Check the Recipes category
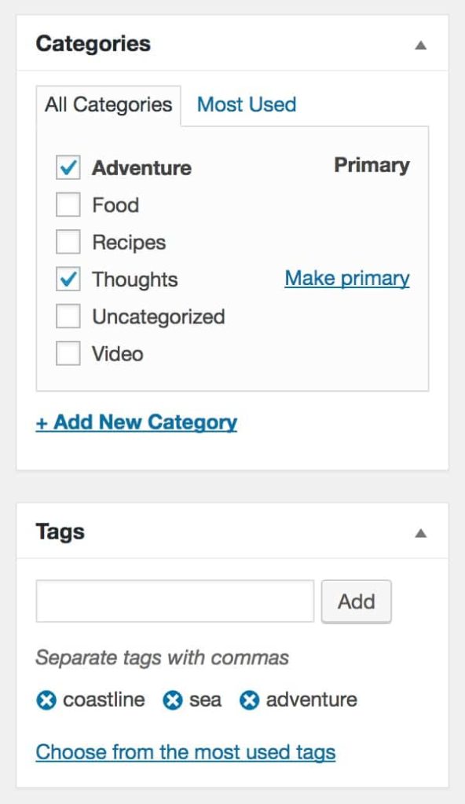This screenshot has height=804, width=465. click(68, 242)
